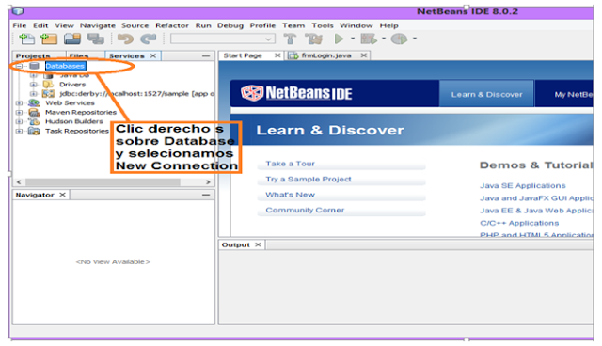Click the Clean and Build icon
This screenshot has width=602, height=346.
point(313,39)
